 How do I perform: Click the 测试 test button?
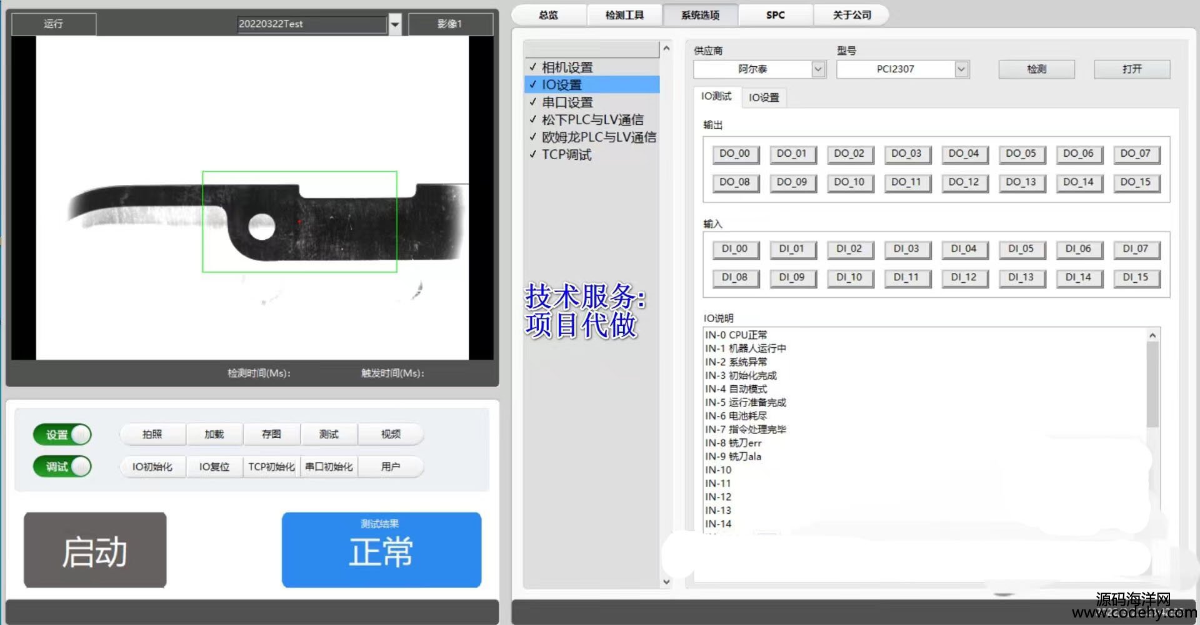(329, 435)
